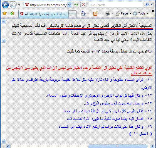Select the Arabic-titled browser tab
The width and height of the screenshot is (156, 148).
(x=43, y=14)
